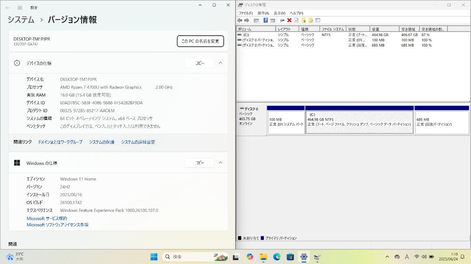471x264 pixels.
Task: Click the taskbar search box 検索
Action: (195, 257)
